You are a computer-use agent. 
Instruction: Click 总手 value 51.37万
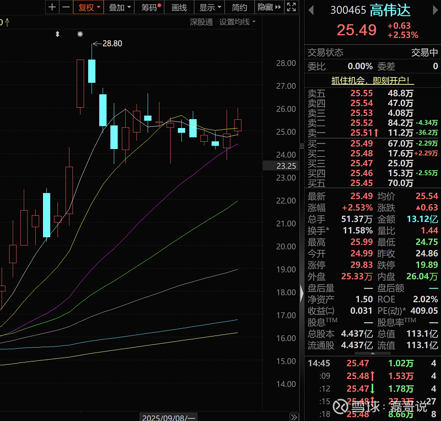pyautogui.click(x=357, y=219)
